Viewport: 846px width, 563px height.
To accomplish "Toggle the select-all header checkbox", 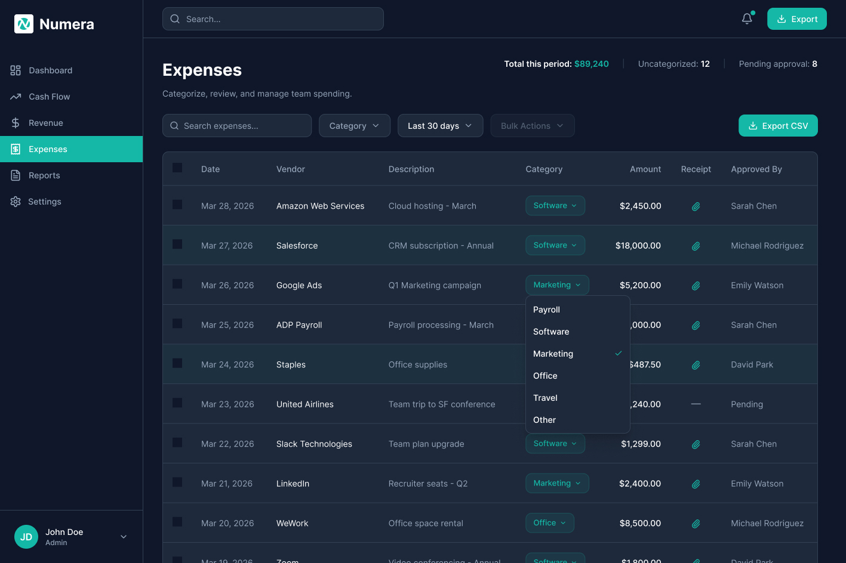I will pos(177,168).
